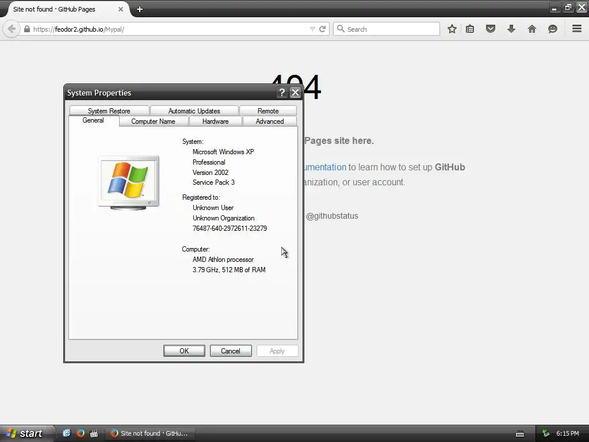
Task: Click the product ID 76487-640-2972611-23279
Action: point(230,228)
